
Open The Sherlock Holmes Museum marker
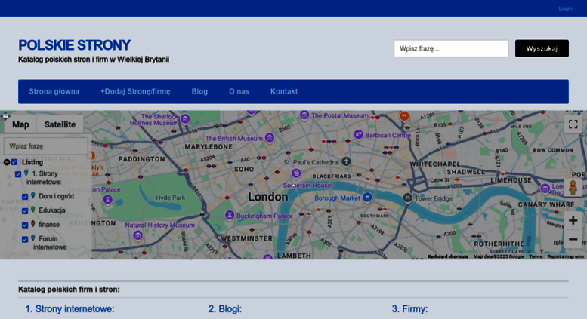click(x=185, y=119)
